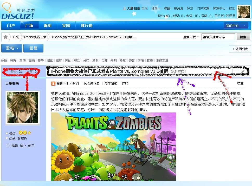Open the Plants vs. Zombies image in the post
This screenshot has height=186, width=252.
(114, 147)
